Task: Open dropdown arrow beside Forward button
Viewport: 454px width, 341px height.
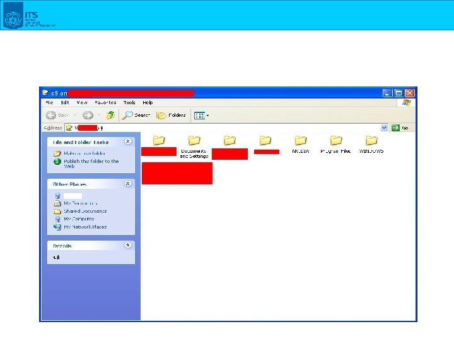Action: [99, 115]
